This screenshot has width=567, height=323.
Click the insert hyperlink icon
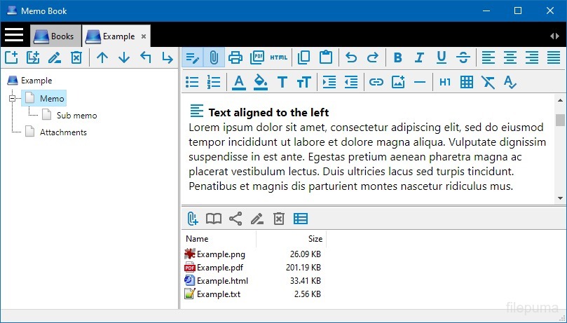point(376,82)
